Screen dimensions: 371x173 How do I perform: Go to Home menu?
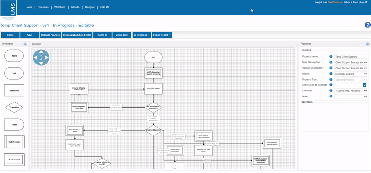point(29,7)
